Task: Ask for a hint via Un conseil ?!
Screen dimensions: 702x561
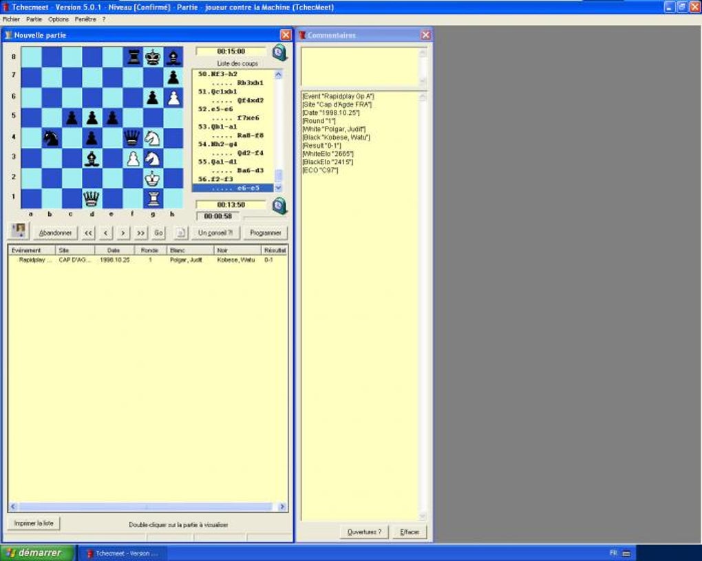Action: [215, 233]
